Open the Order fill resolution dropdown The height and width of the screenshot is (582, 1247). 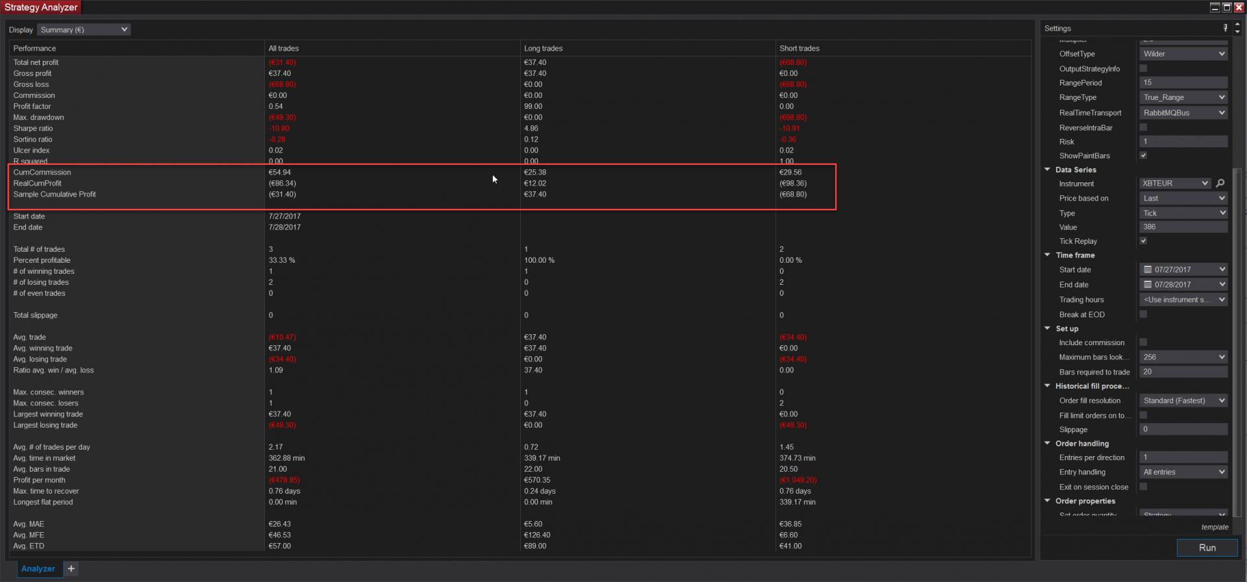(1184, 401)
